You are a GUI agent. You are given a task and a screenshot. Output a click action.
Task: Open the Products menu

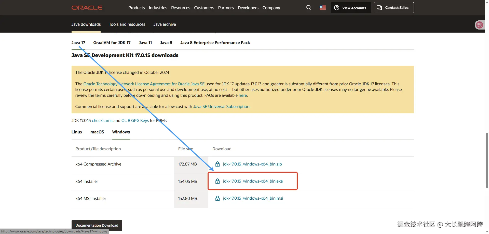(137, 8)
